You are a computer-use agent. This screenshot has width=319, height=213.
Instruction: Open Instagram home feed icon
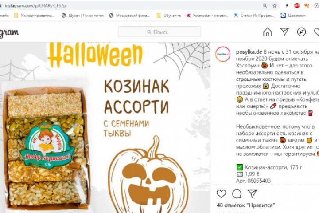(267, 32)
